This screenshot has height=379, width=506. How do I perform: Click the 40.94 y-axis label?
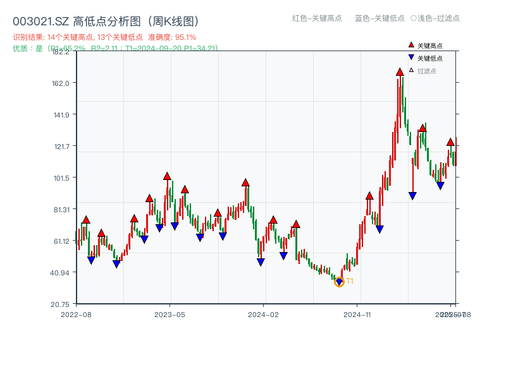coord(59,273)
